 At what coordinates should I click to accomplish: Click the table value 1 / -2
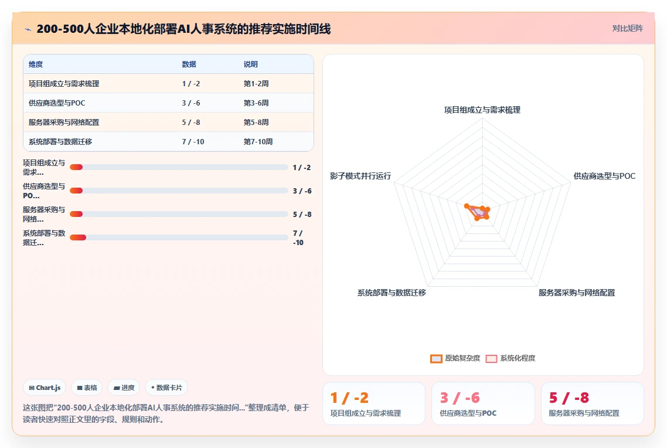(x=191, y=84)
